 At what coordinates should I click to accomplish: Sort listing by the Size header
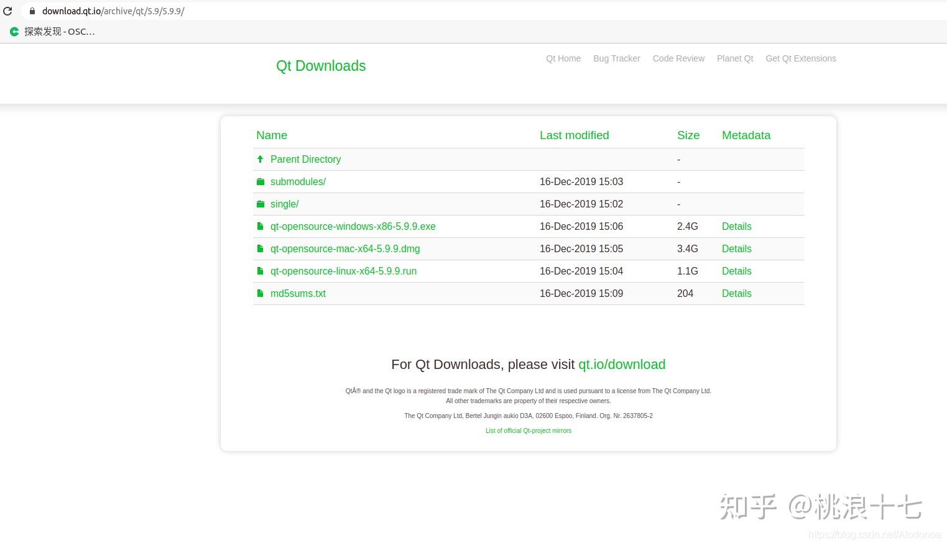(x=688, y=135)
